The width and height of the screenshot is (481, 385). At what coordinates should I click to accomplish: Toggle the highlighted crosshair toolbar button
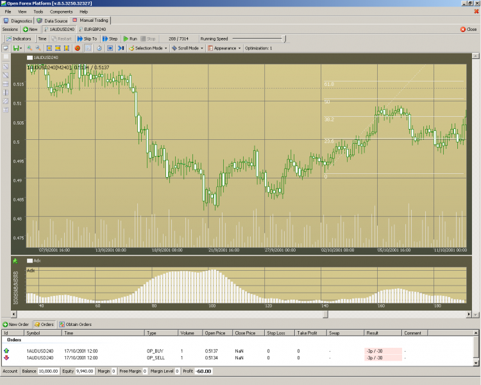point(88,48)
